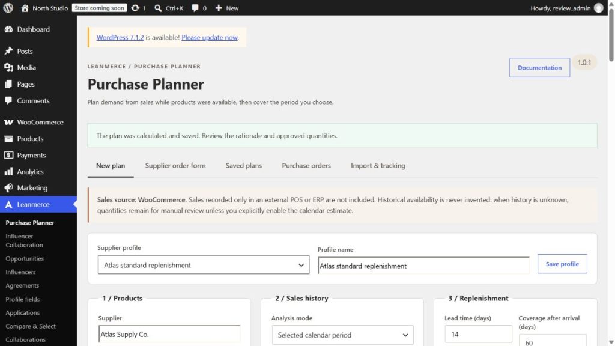Click the Leanmerce logo icon
The width and height of the screenshot is (615, 346).
[8, 204]
